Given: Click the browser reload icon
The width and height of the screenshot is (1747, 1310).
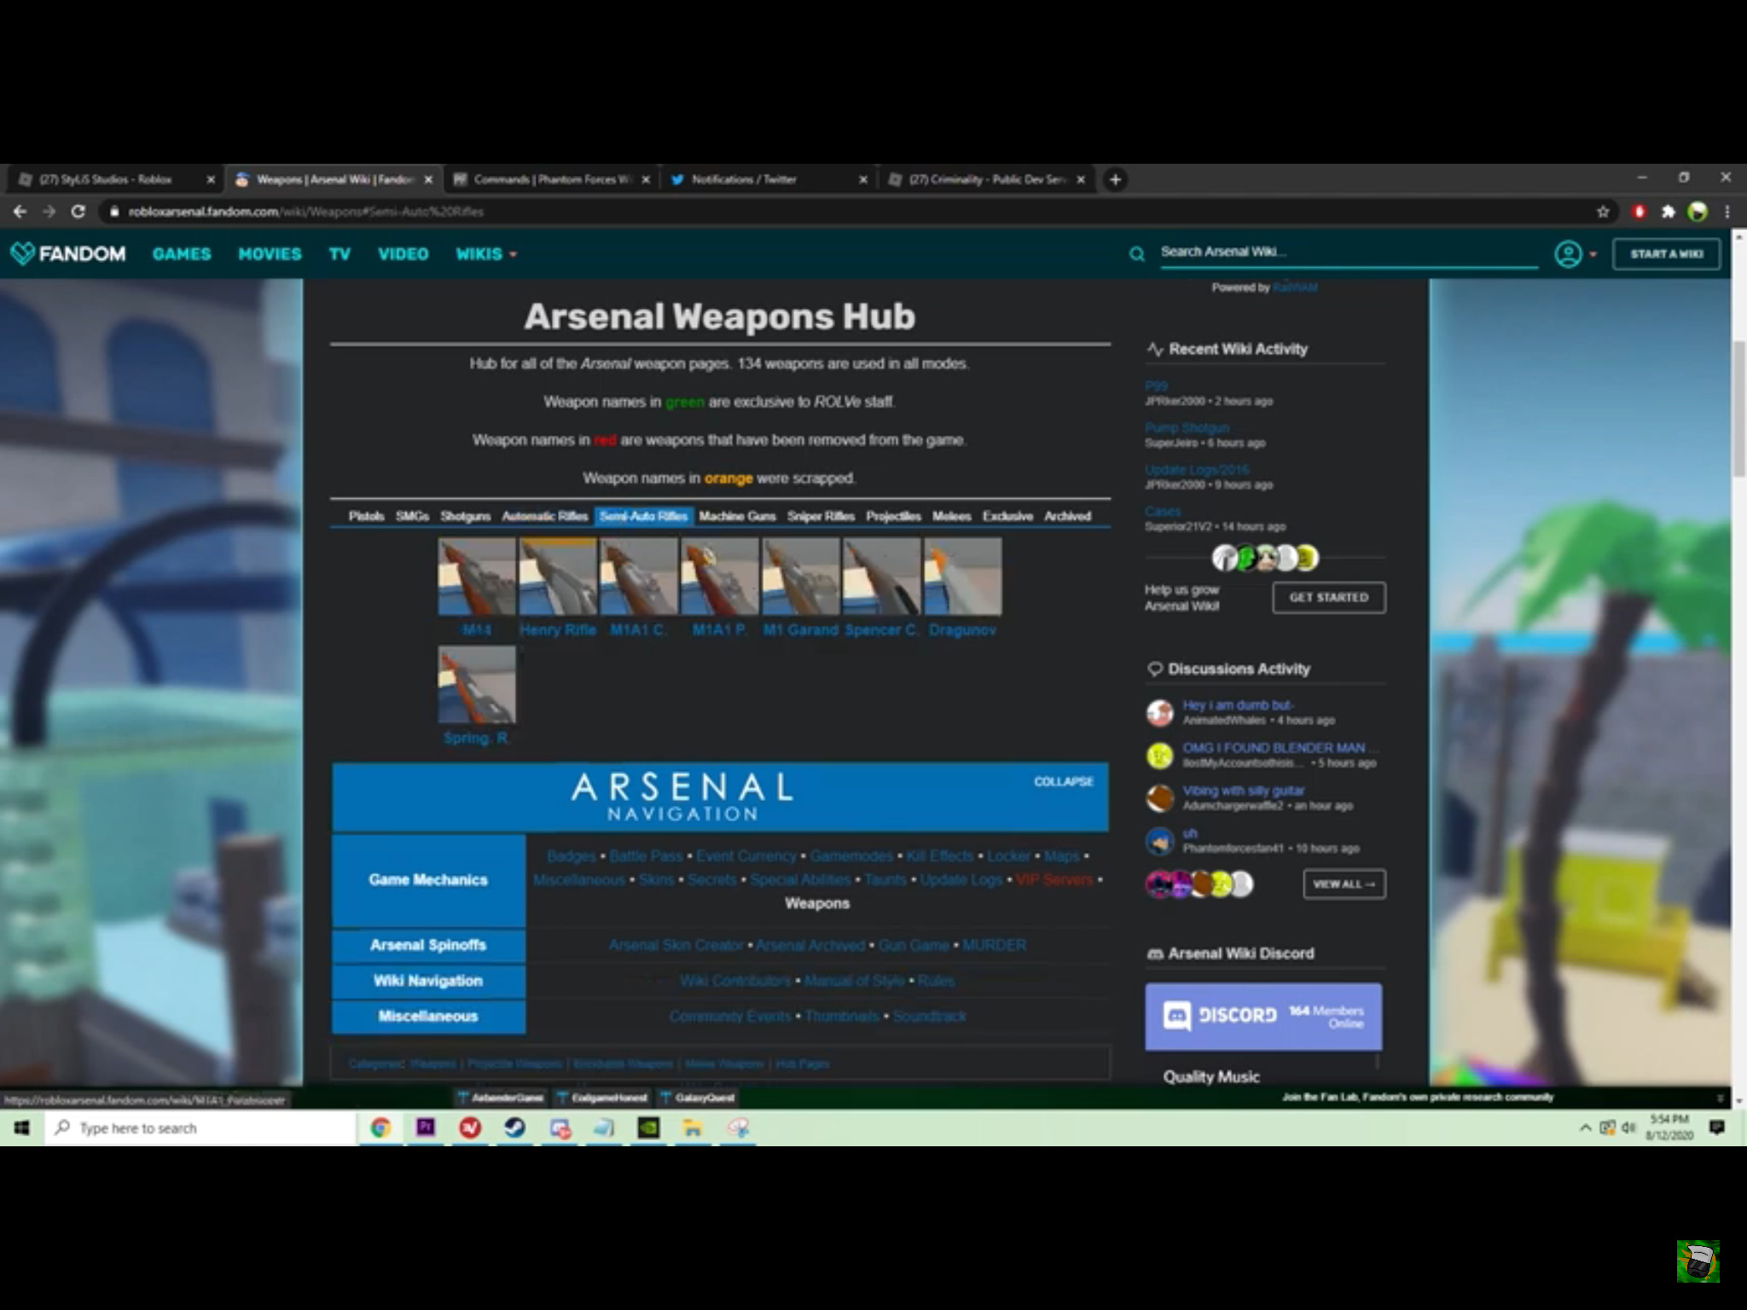Looking at the screenshot, I should coord(78,212).
